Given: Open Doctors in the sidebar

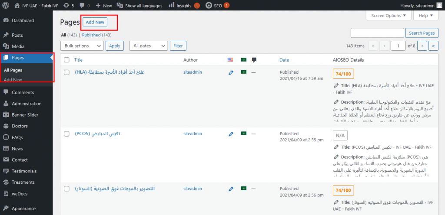Looking at the screenshot, I should [20, 126].
